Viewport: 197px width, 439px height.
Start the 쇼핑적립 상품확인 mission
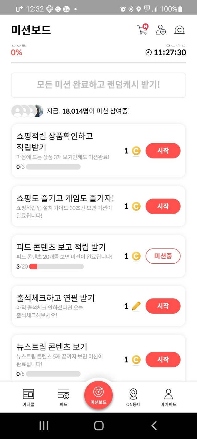click(163, 151)
